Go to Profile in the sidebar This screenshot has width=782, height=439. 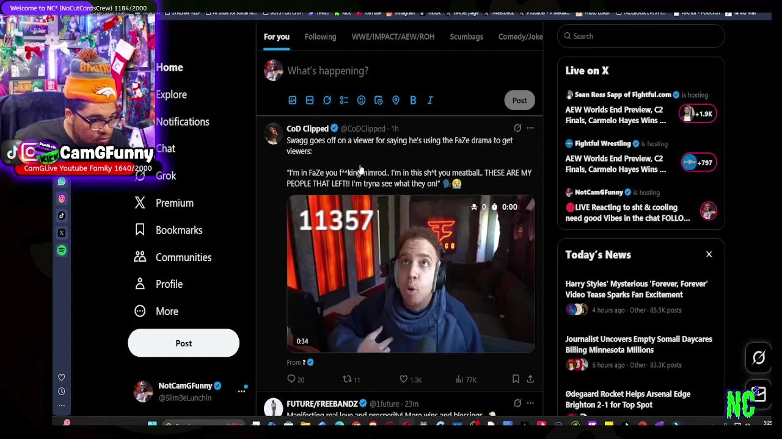[x=158, y=284]
